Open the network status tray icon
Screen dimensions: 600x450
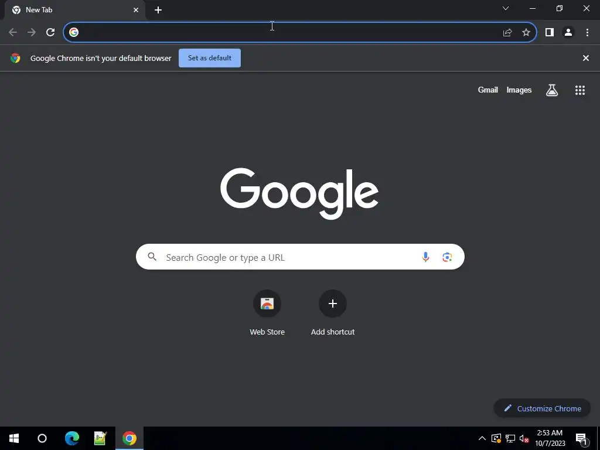[510, 438]
